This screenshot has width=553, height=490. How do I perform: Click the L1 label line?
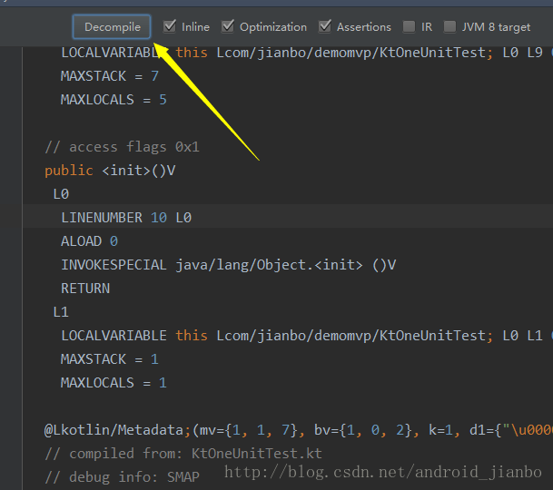[61, 312]
